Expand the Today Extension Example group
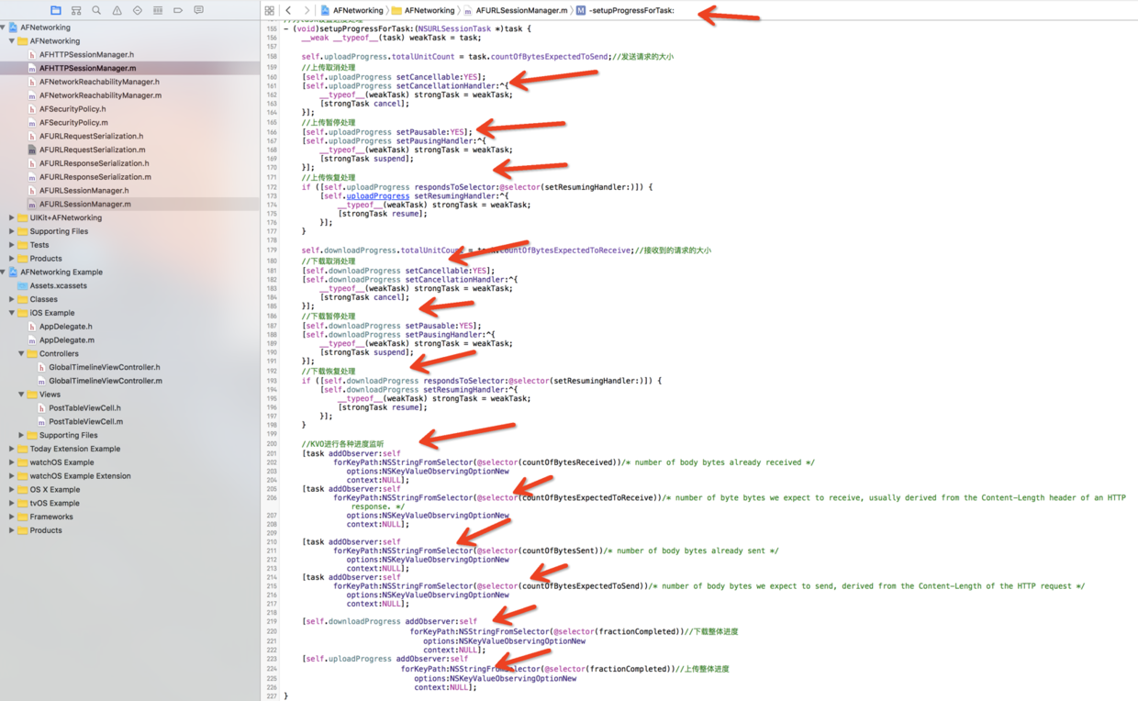Image resolution: width=1138 pixels, height=701 pixels. 12,449
